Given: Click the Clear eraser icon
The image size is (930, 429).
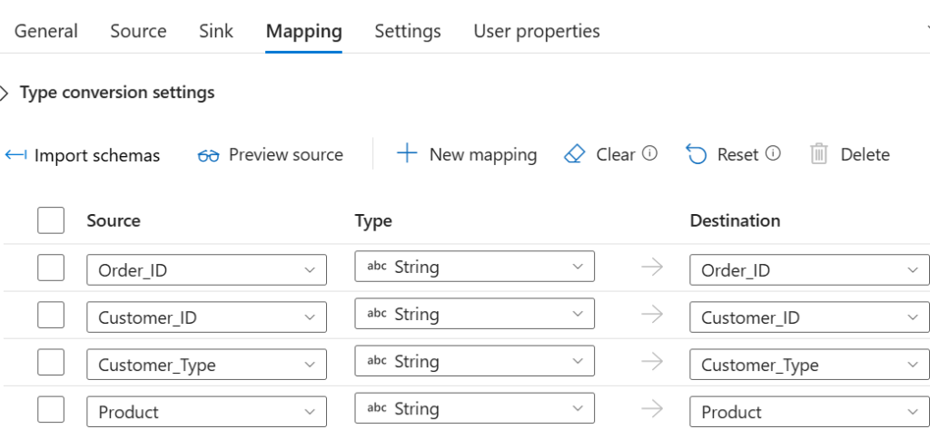Looking at the screenshot, I should point(575,154).
